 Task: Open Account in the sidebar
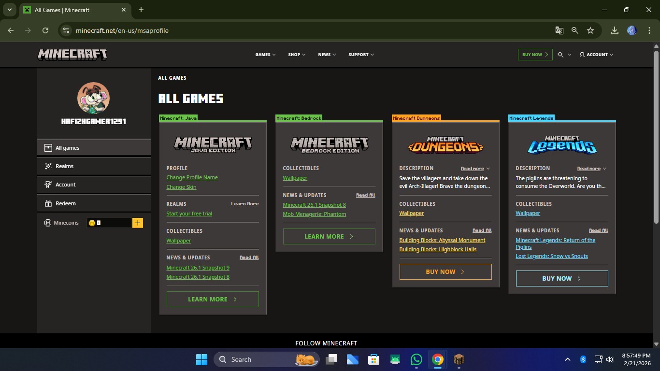(94, 185)
